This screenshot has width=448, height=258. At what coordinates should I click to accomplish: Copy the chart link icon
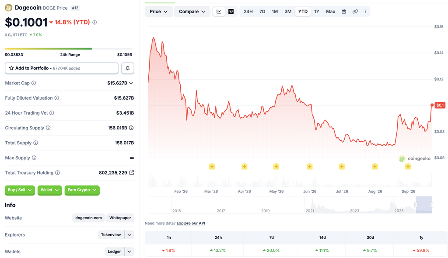(x=355, y=11)
